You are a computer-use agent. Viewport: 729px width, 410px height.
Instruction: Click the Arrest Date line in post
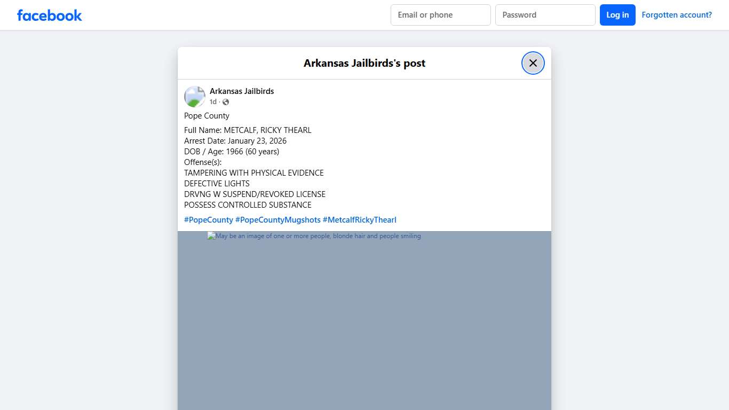click(235, 141)
